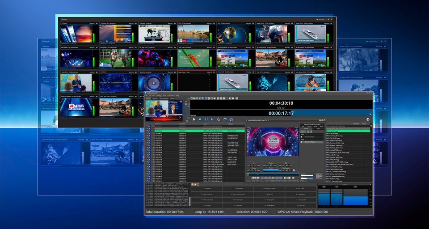
Task: Click the bell icon in Multiviewer title bar
Action: tap(328, 19)
